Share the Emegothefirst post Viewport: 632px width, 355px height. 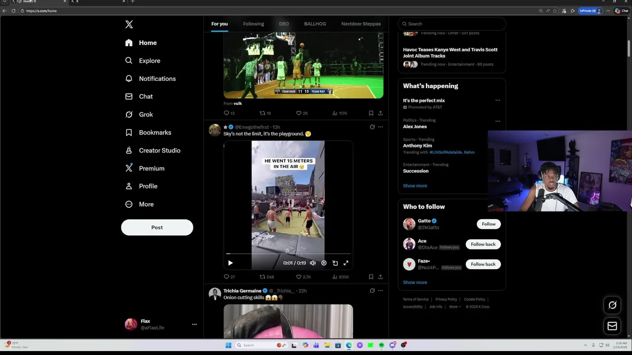(380, 277)
